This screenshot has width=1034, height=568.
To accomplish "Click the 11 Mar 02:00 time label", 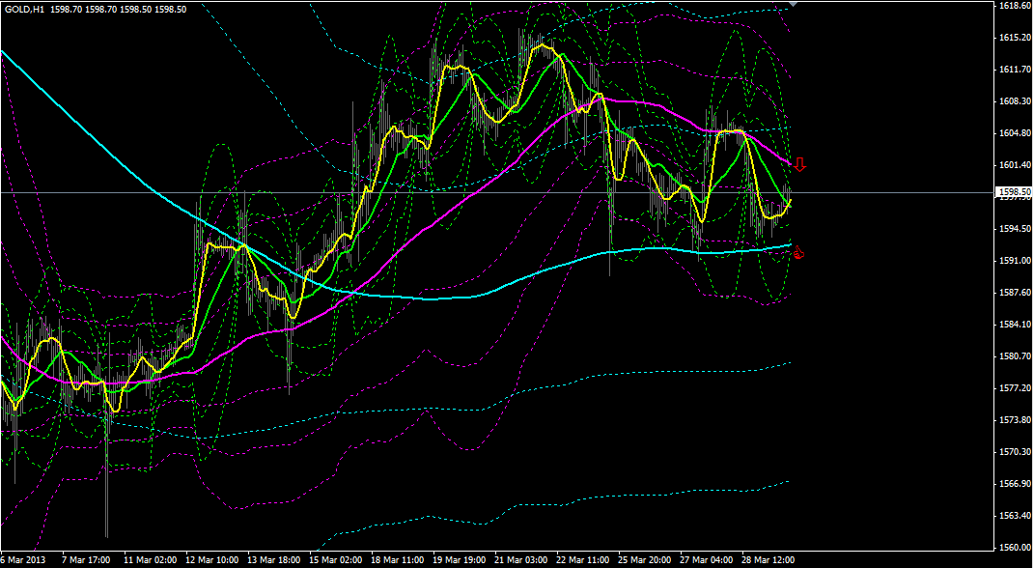I will (149, 560).
